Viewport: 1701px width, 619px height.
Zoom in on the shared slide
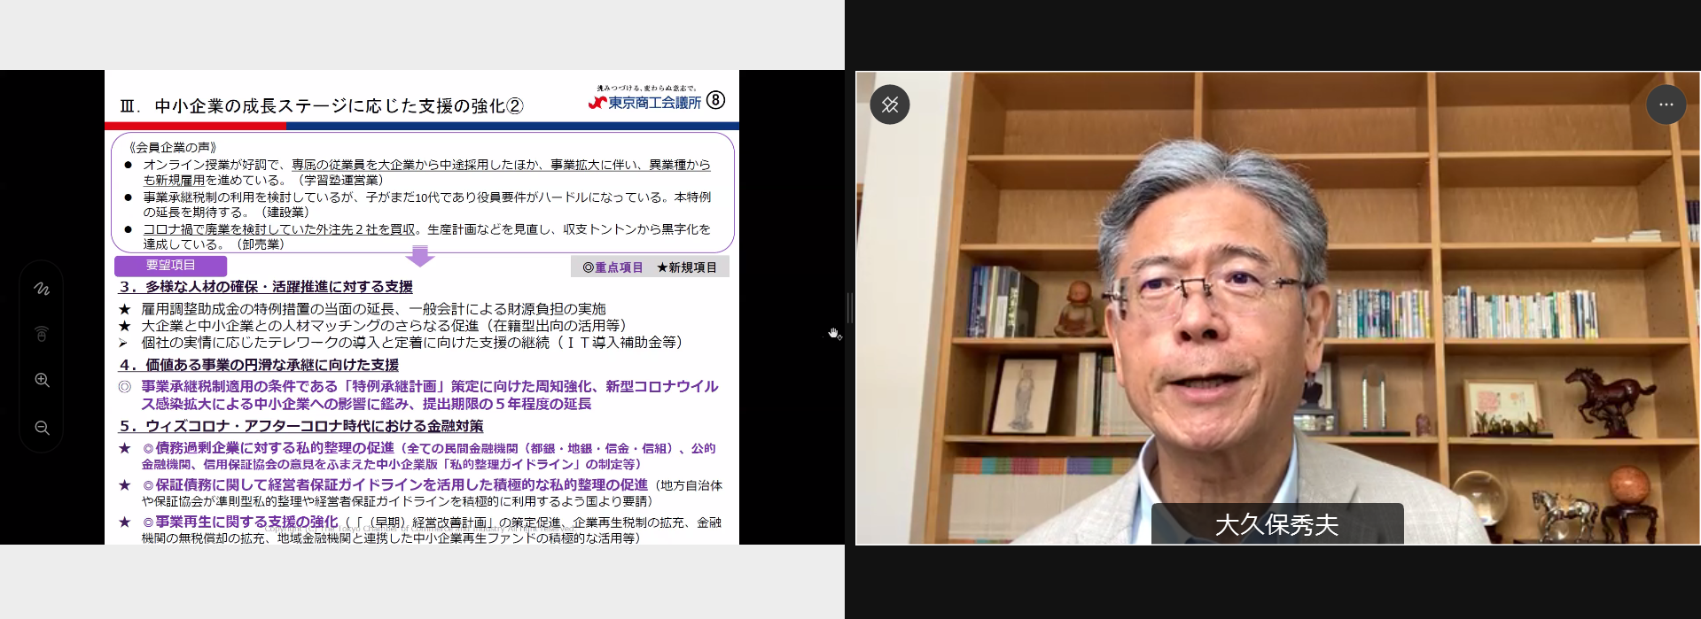click(42, 380)
